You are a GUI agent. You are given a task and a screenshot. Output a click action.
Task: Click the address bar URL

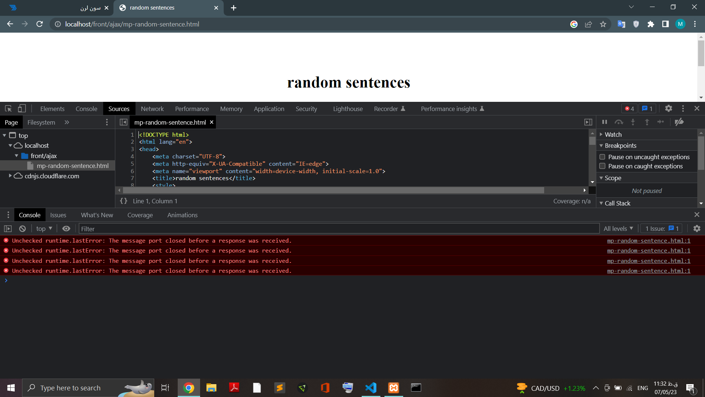pos(132,24)
